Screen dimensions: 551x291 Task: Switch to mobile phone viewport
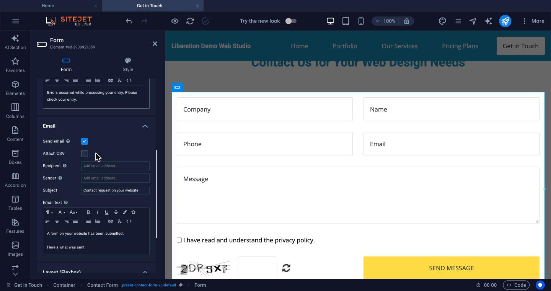[x=361, y=21]
